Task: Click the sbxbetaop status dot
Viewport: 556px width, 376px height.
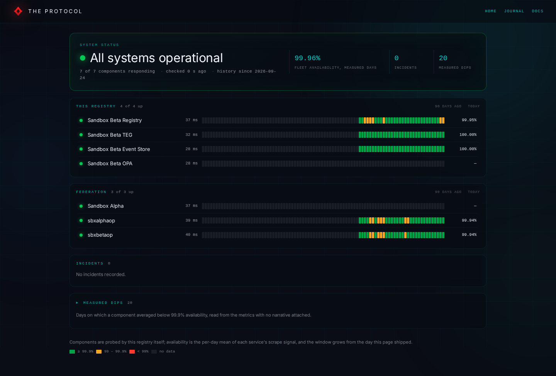Action: (x=81, y=235)
